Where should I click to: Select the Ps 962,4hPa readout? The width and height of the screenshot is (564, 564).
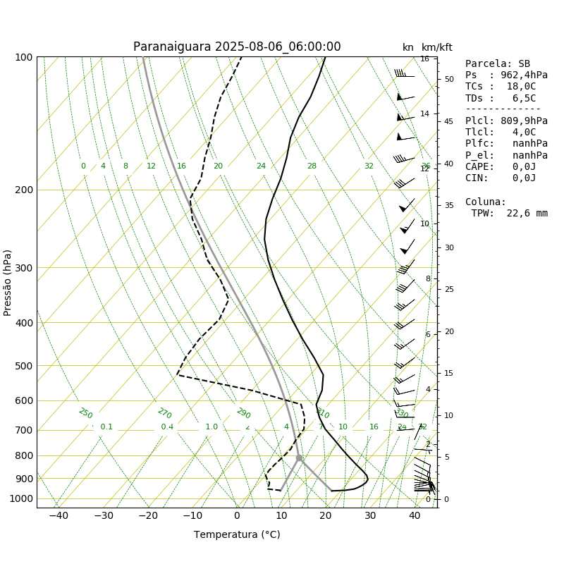tap(506, 75)
